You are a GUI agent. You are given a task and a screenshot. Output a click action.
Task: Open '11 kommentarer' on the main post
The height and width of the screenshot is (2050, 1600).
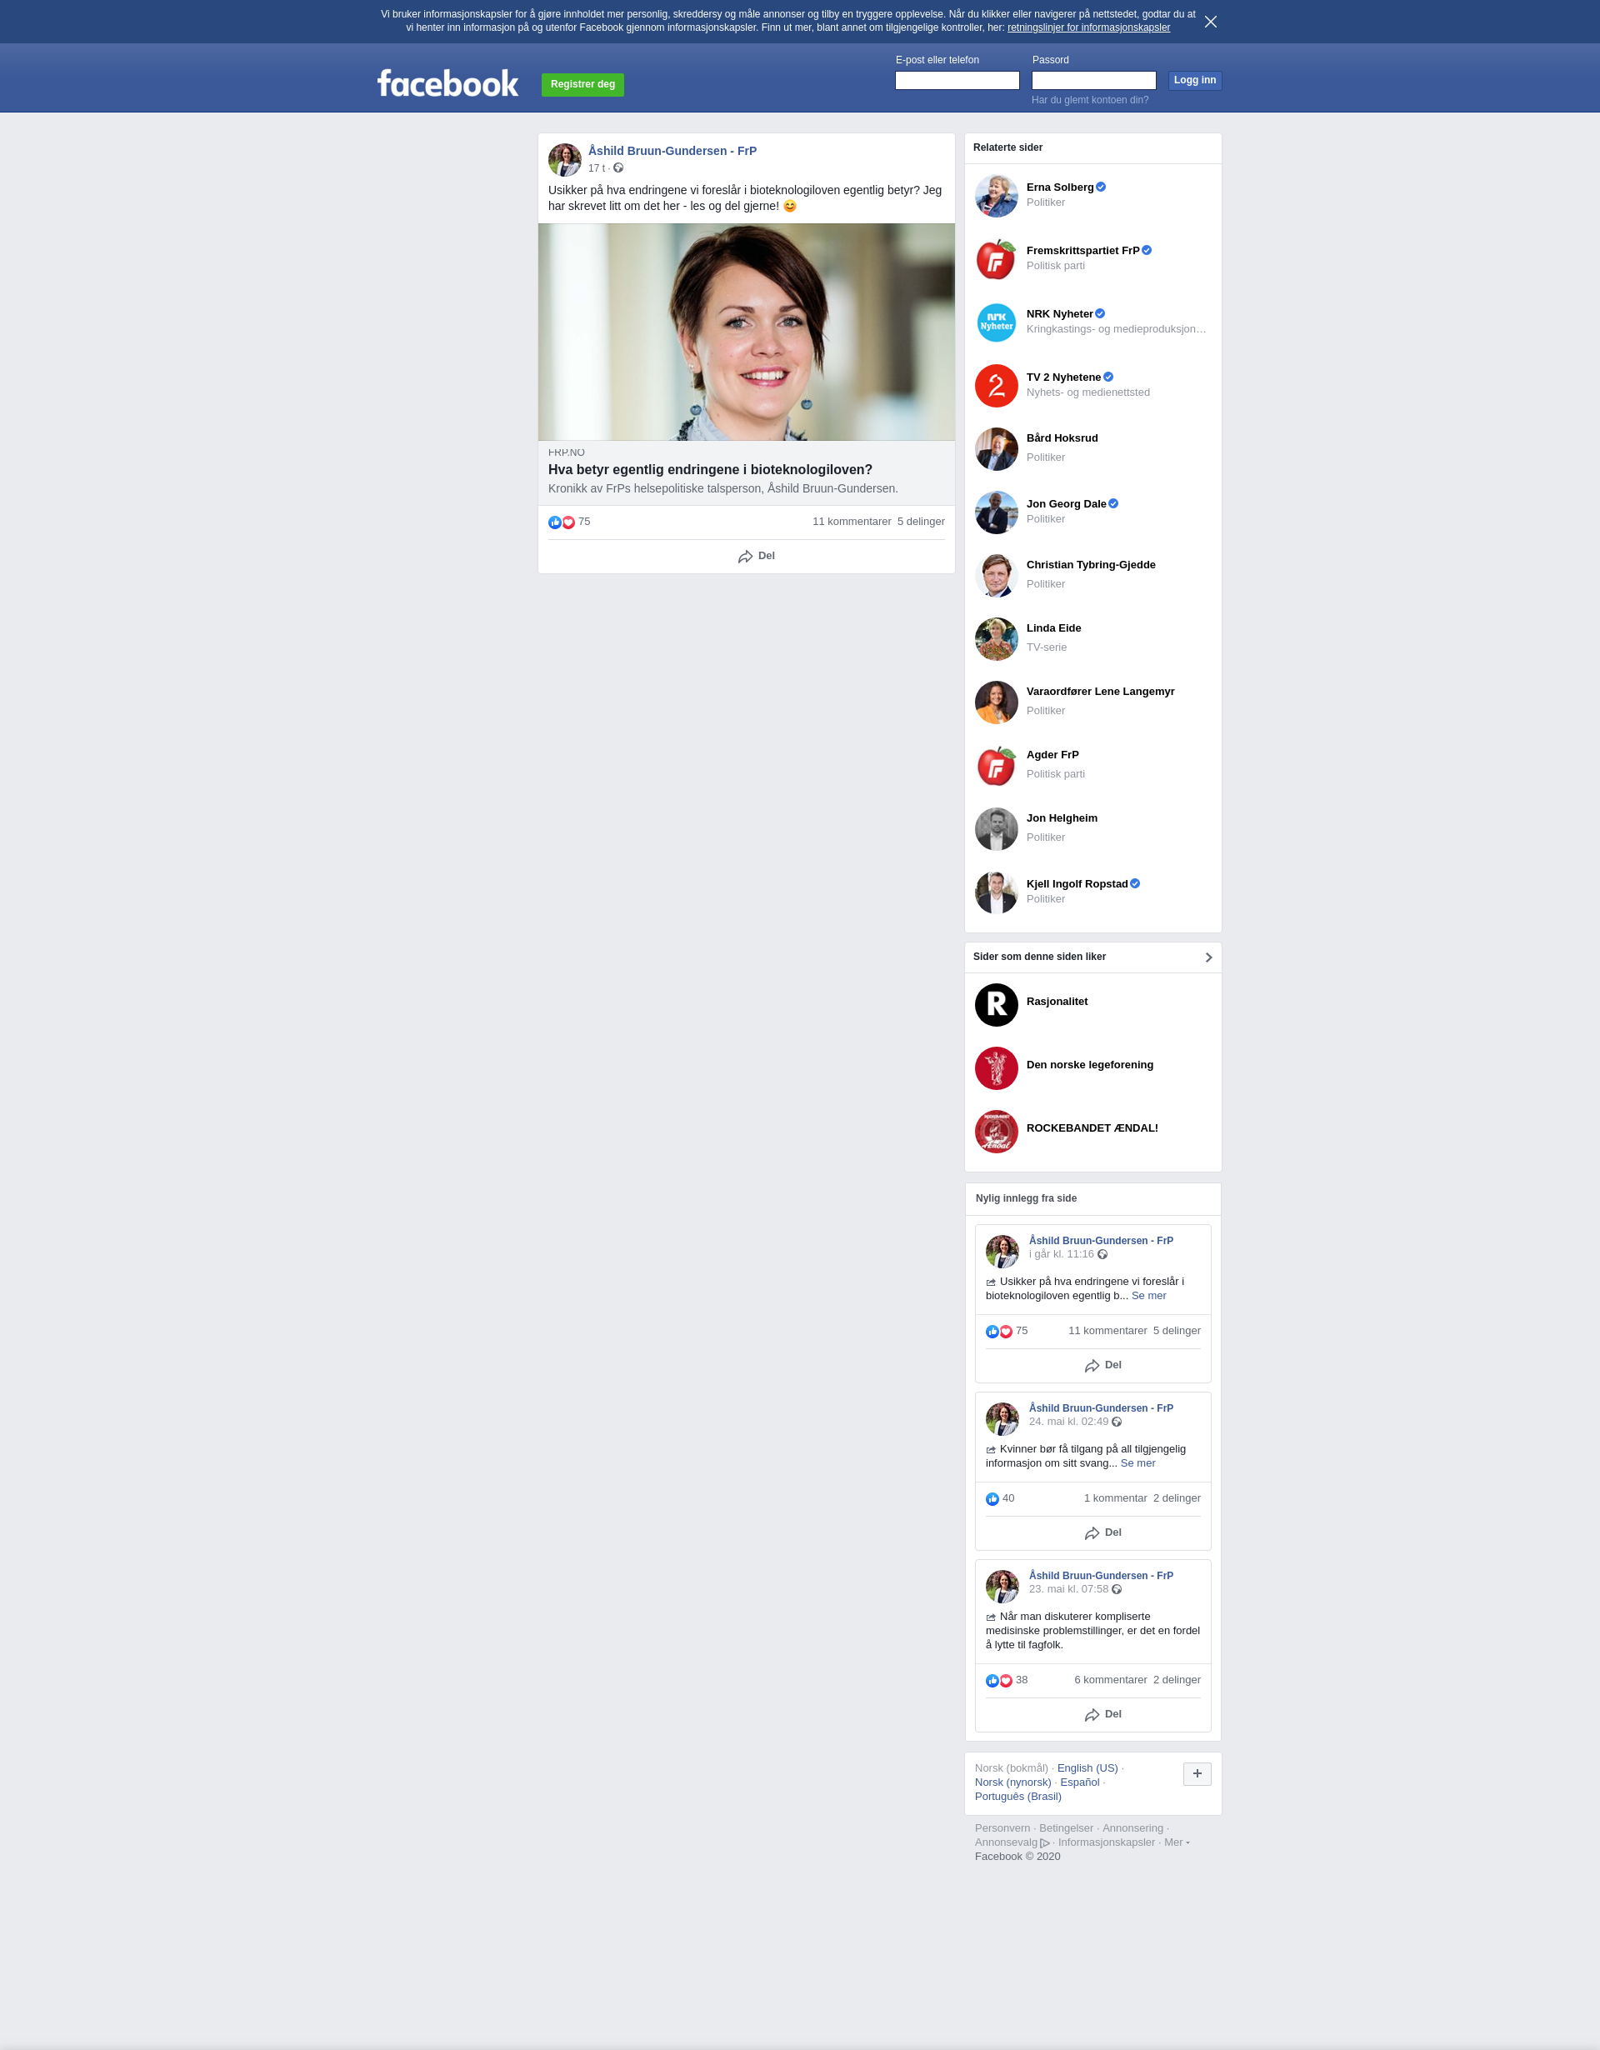tap(851, 521)
